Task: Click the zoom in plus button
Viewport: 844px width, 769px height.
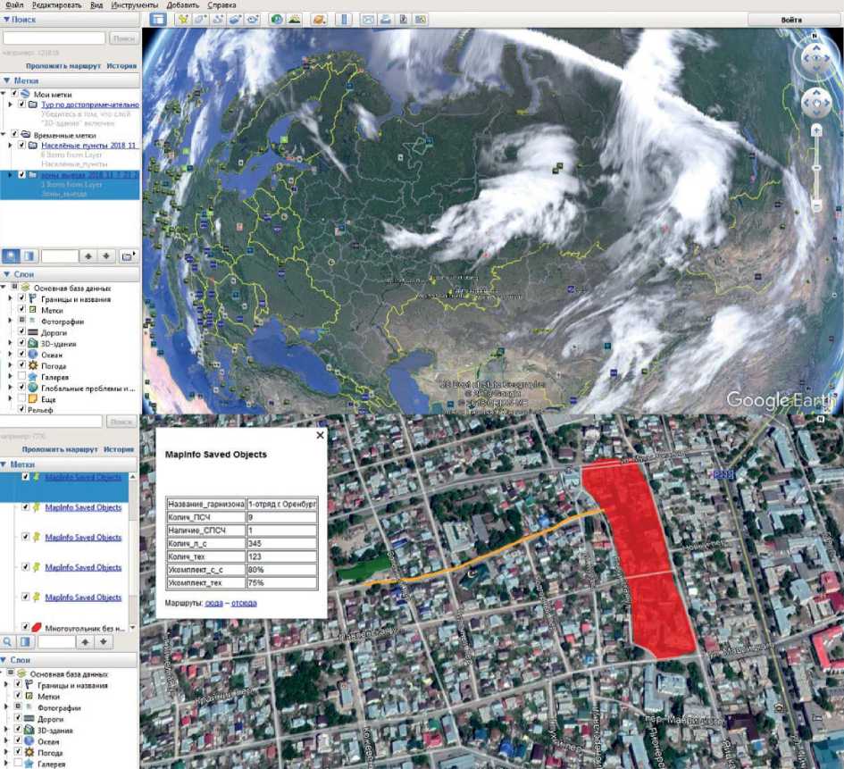Action: tap(816, 130)
